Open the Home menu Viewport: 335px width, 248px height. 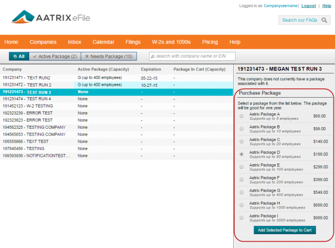point(11,42)
